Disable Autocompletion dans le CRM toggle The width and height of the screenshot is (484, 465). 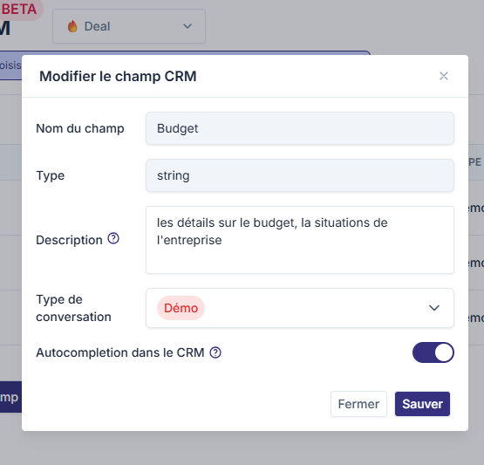(433, 352)
